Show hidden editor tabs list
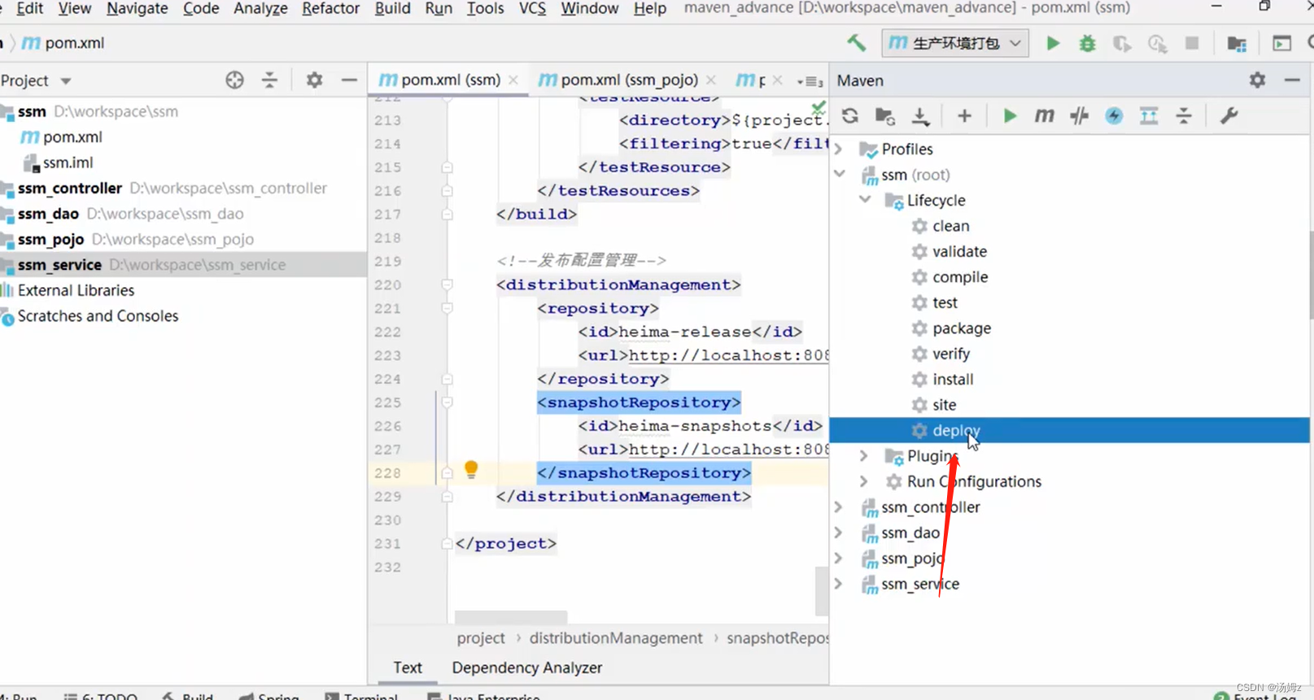 (810, 80)
